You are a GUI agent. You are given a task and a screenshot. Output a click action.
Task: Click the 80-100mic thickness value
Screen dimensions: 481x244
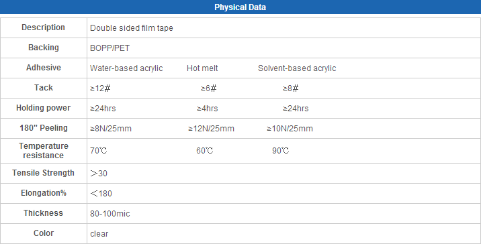coord(110,214)
